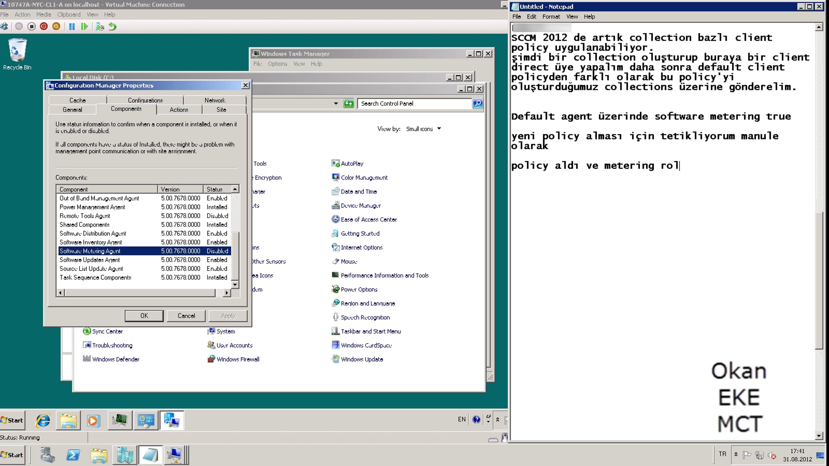Click the red Shut Down VM toolbar icon
Image resolution: width=829 pixels, height=466 pixels.
(44, 27)
